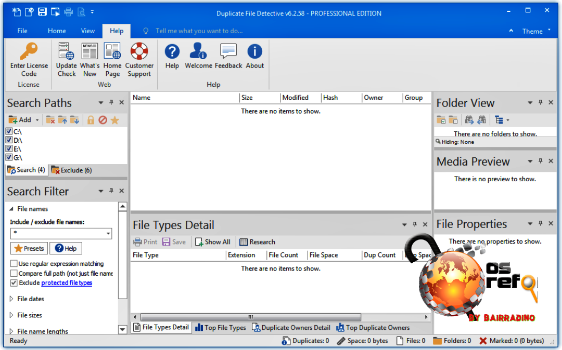Click Search Filter scroll up arrow
The height and width of the screenshot is (350, 562).
[122, 207]
